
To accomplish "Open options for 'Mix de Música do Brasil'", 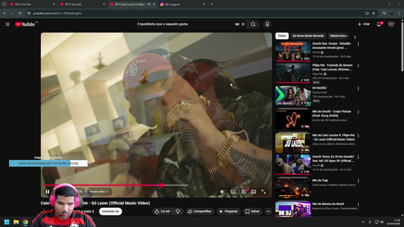I will (358, 204).
